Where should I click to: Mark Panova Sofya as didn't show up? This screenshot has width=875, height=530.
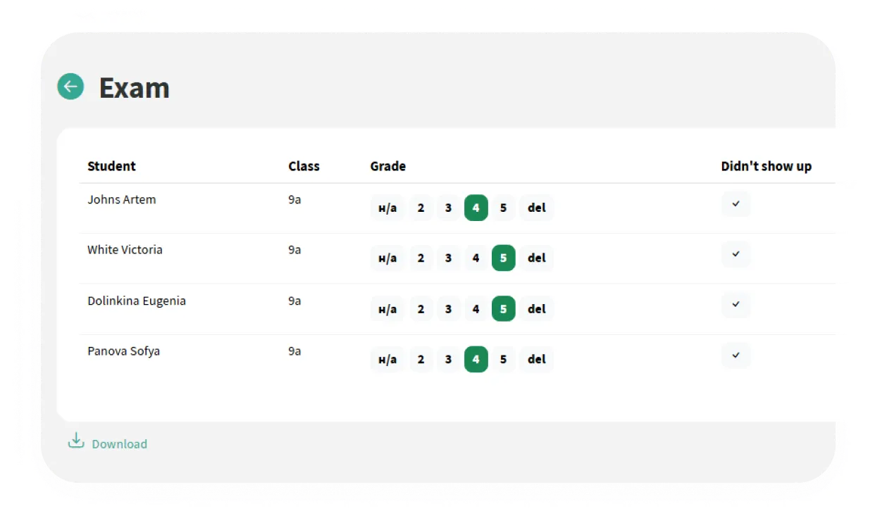pyautogui.click(x=736, y=355)
